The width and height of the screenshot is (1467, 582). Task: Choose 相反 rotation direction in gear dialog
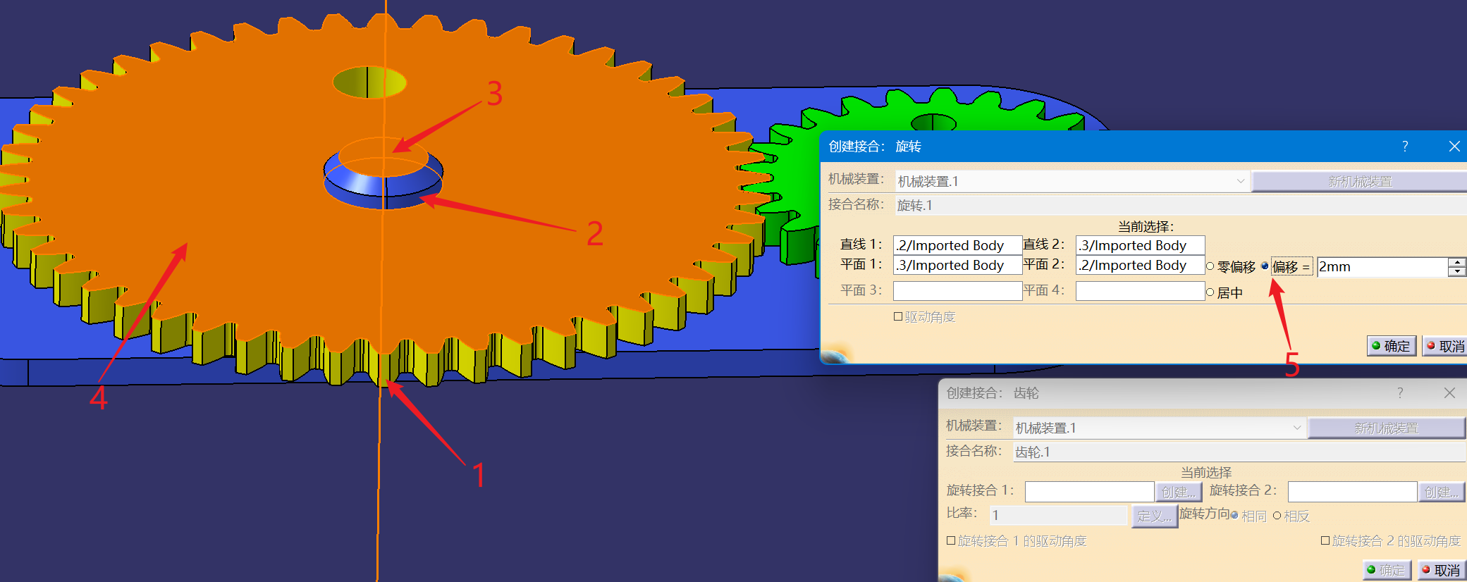point(1277,516)
